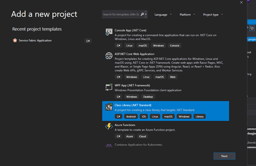256x166 pixels.
Task: Click the Console App (.NET Core) template icon
Action: pos(109,32)
